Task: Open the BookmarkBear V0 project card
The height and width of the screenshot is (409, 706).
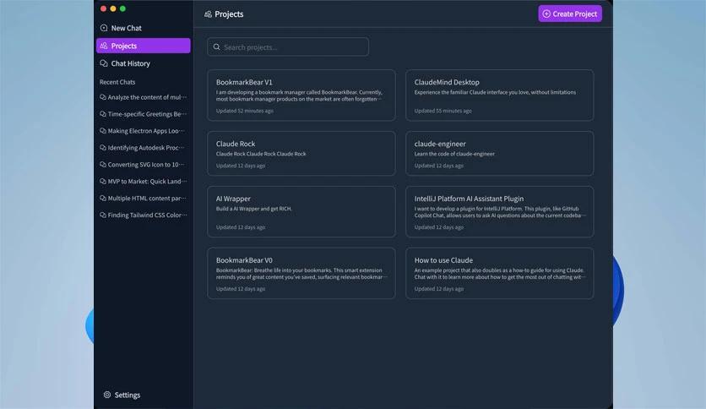Action: point(301,273)
